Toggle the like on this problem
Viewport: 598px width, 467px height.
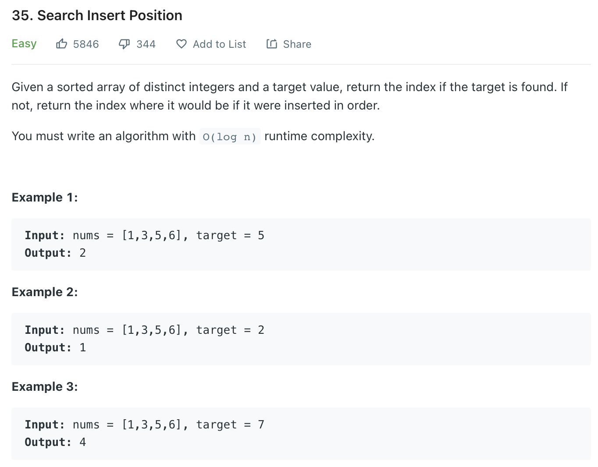tap(62, 43)
